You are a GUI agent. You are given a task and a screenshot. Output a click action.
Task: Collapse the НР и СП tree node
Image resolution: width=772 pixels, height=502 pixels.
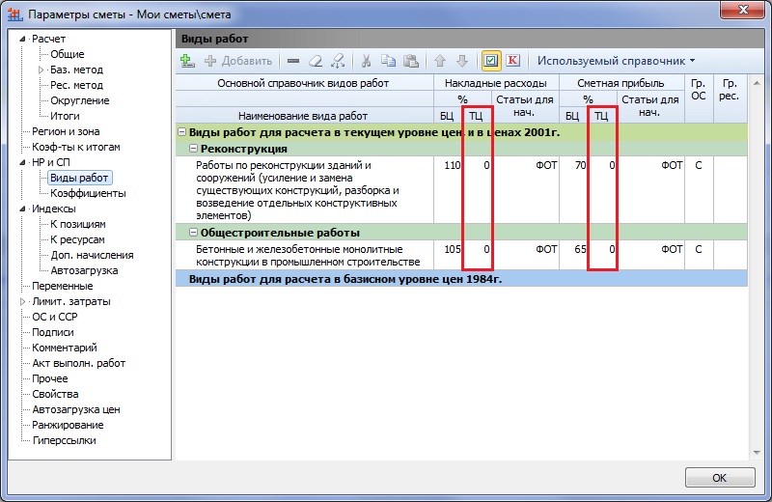tap(21, 162)
